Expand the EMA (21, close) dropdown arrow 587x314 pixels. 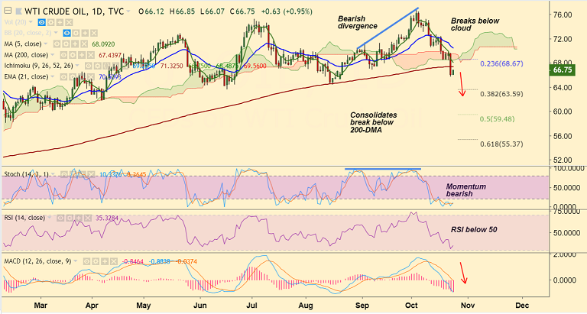[x=53, y=76]
